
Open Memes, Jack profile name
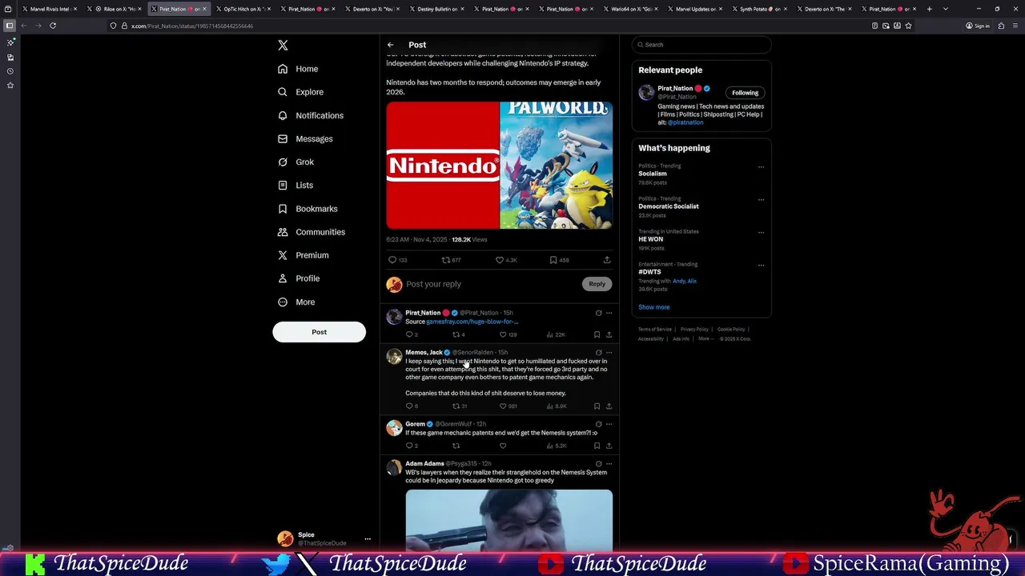[x=424, y=352]
